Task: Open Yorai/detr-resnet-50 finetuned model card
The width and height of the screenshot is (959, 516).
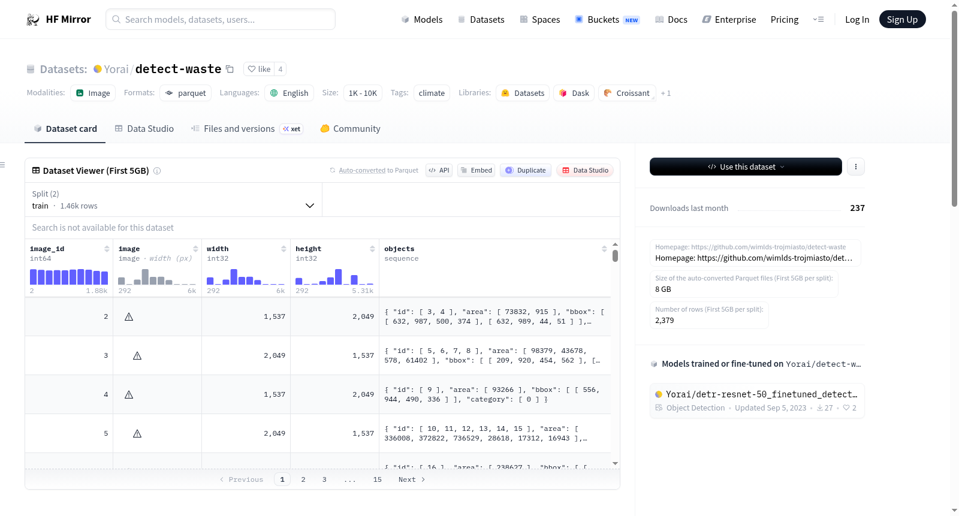Action: [x=757, y=400]
